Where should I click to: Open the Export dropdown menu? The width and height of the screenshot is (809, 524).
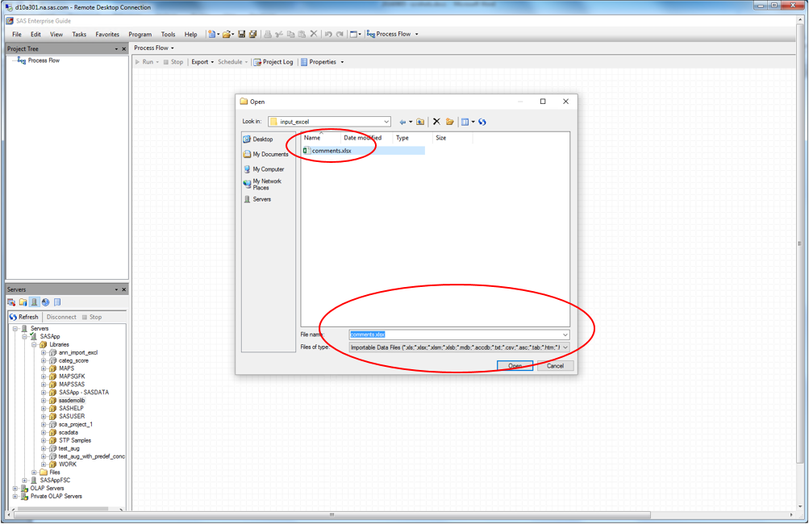pyautogui.click(x=202, y=62)
